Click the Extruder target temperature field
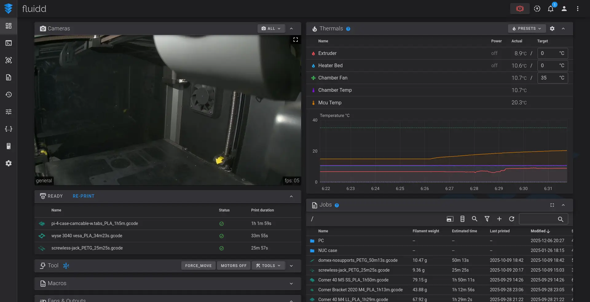This screenshot has height=302, width=590. click(x=549, y=53)
